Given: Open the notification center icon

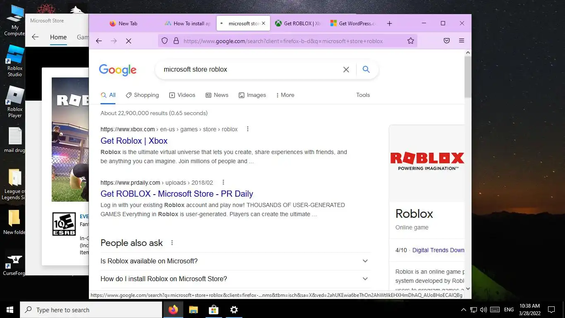Looking at the screenshot, I should [x=551, y=310].
